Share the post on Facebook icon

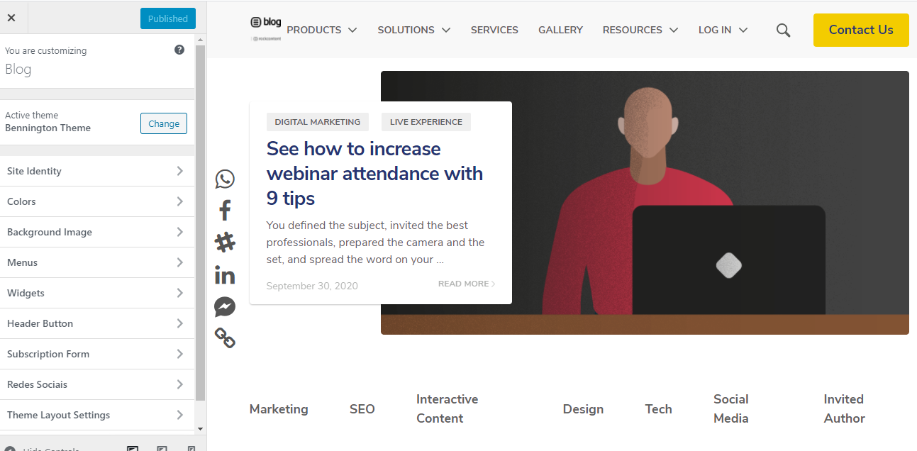tap(225, 211)
